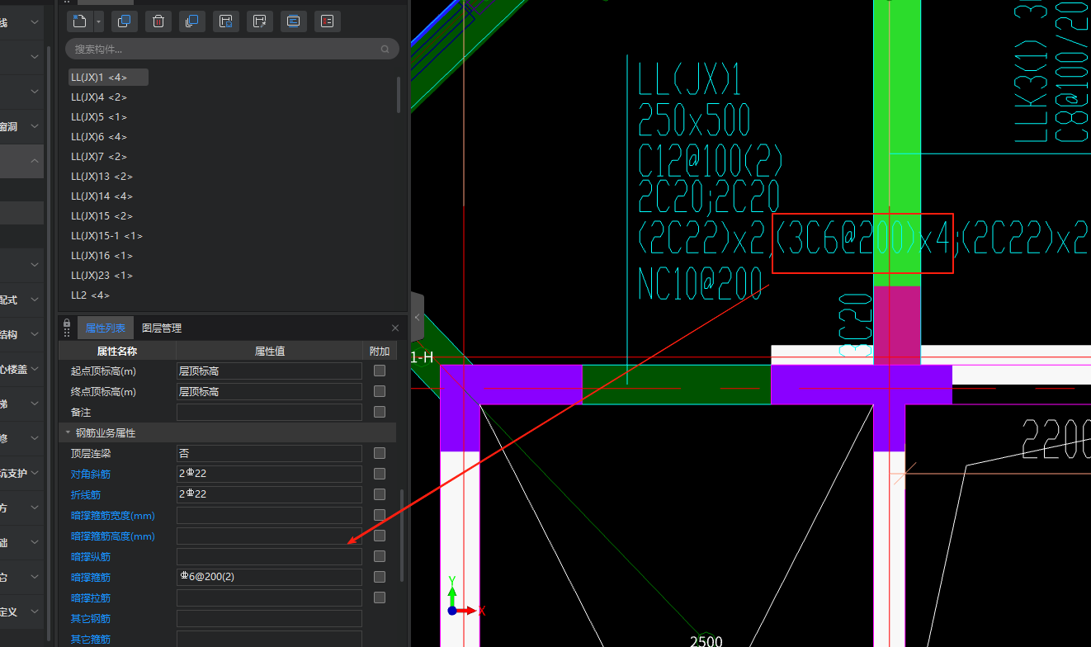
Task: Click the property list vertical scrollbar
Action: [x=403, y=535]
